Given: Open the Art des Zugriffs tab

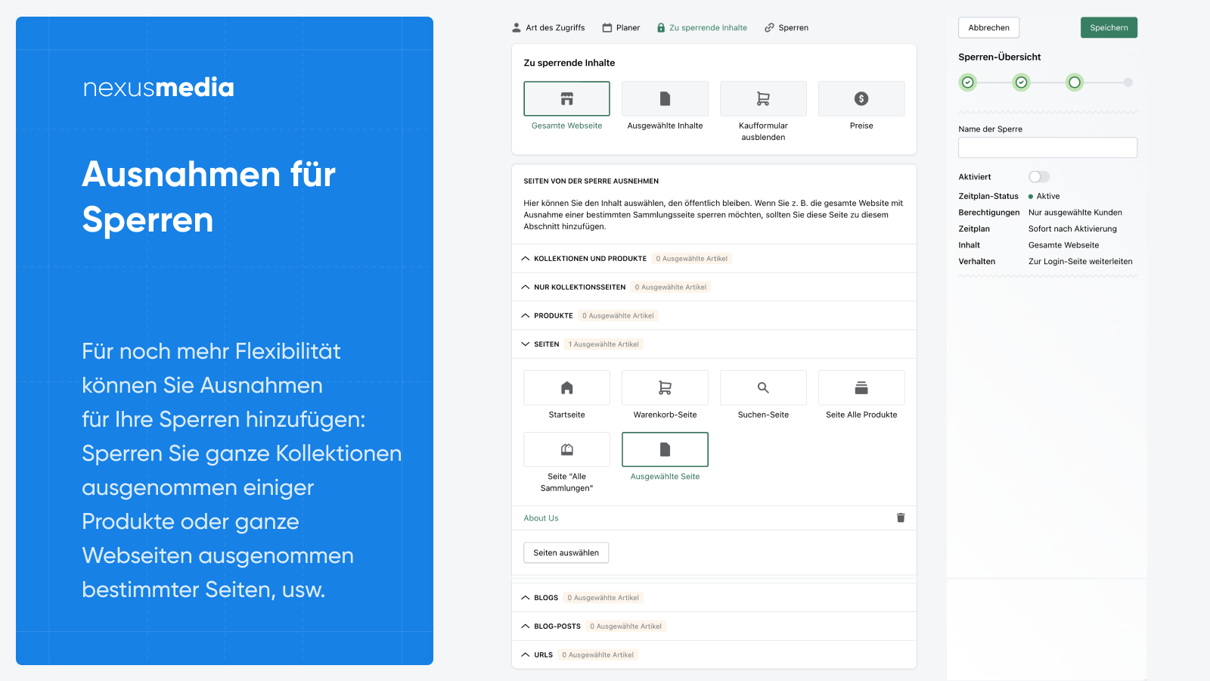Looking at the screenshot, I should 548,27.
